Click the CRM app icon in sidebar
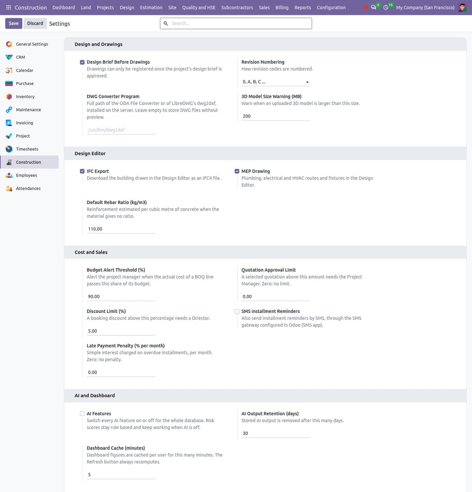This screenshot has width=472, height=492. tap(9, 57)
